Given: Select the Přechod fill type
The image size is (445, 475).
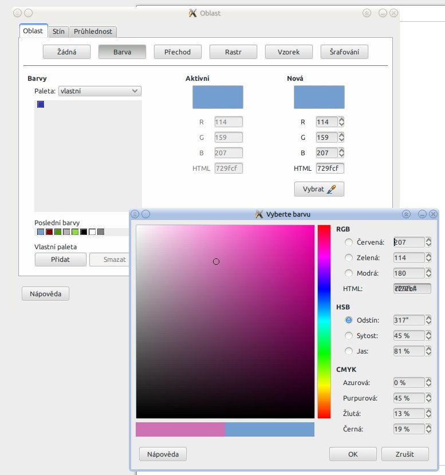Looking at the screenshot, I should pos(178,52).
